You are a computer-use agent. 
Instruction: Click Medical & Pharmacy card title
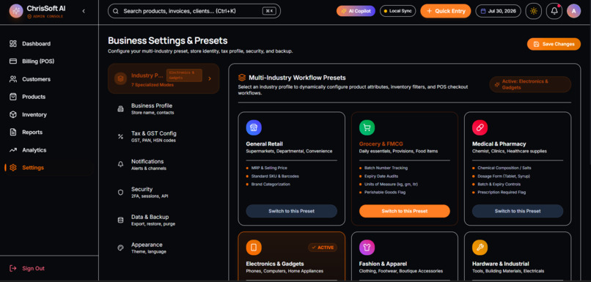pyautogui.click(x=499, y=144)
